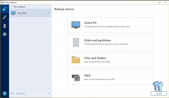Image resolution: width=169 pixels, height=98 pixels.
Task: Click the Backup source heading
Action: [x=64, y=9]
